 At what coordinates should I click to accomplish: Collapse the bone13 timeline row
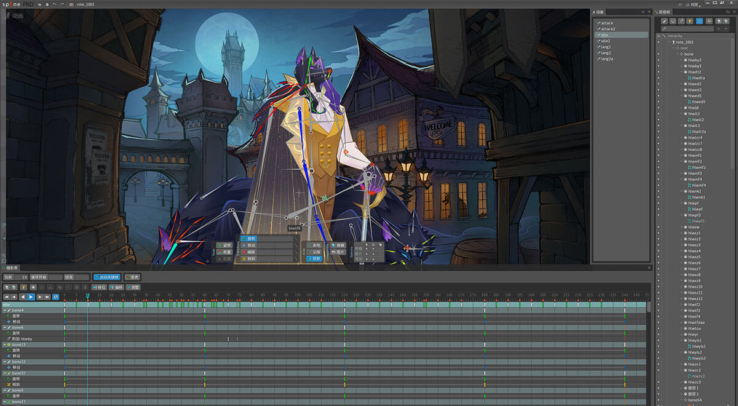coord(5,344)
